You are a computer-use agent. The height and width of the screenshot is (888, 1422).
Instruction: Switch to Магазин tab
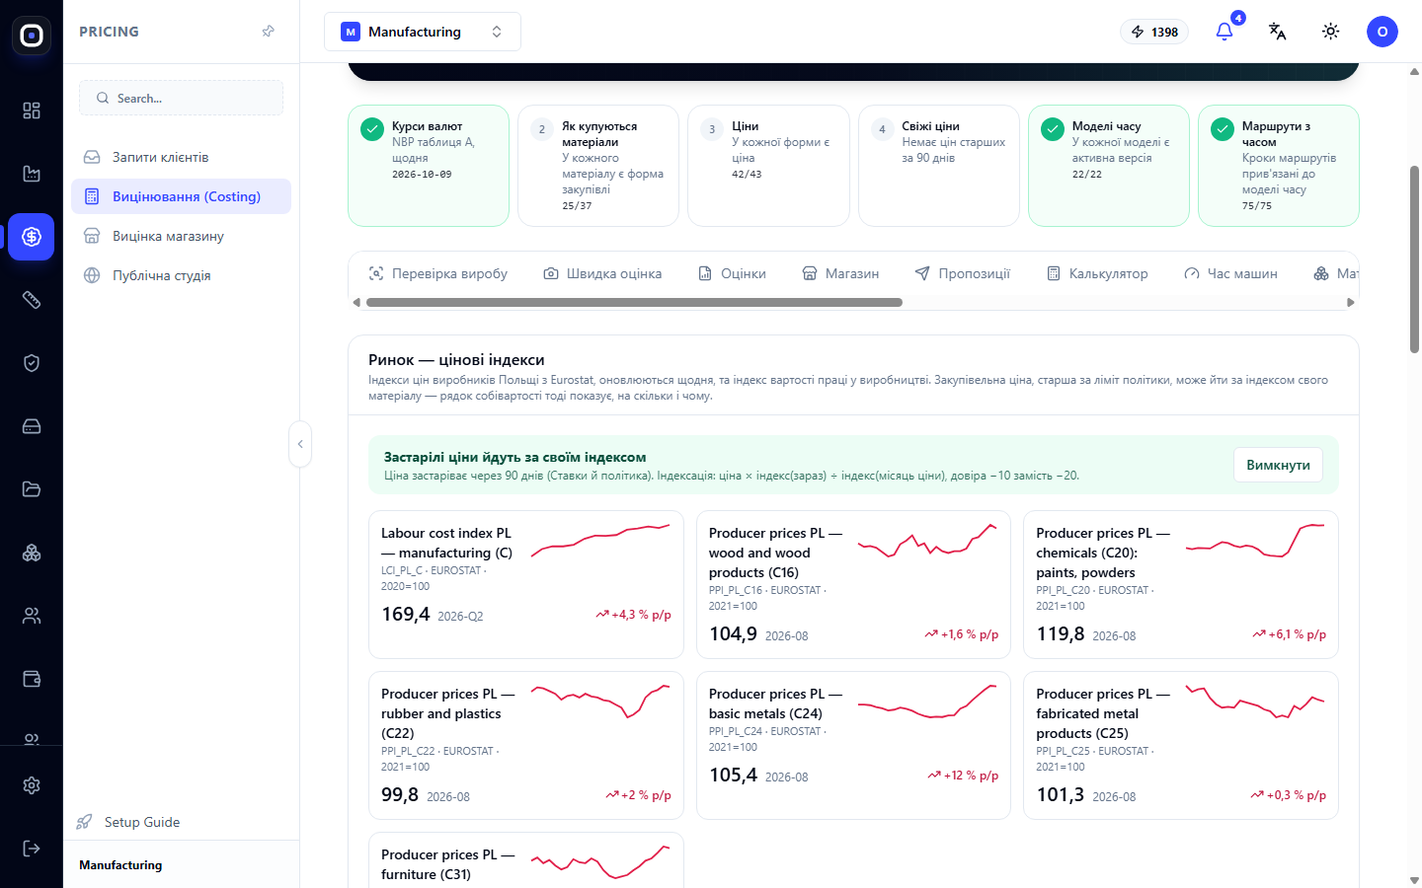(840, 273)
